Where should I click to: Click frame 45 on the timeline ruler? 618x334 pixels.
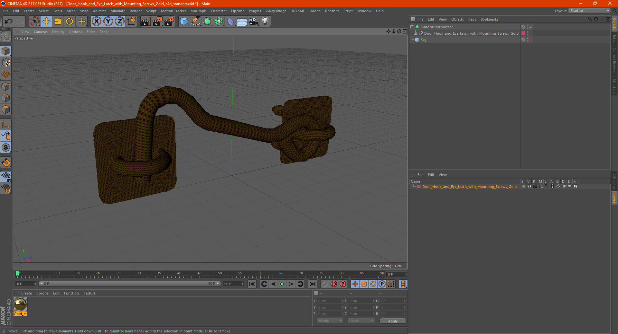click(200, 274)
